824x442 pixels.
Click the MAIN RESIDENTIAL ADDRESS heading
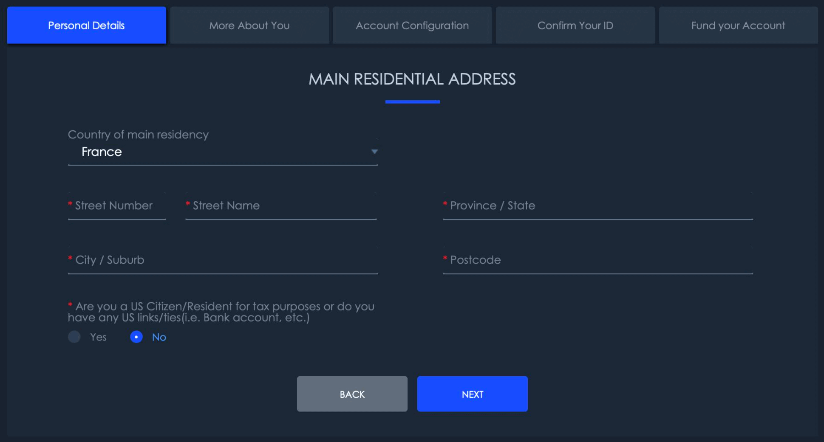coord(412,79)
